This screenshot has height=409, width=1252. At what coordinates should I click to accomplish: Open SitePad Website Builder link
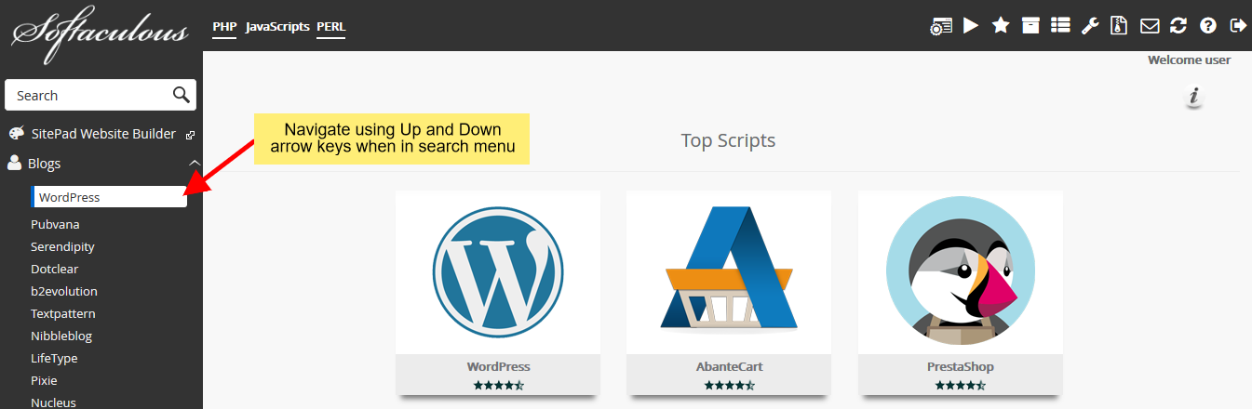click(x=102, y=134)
